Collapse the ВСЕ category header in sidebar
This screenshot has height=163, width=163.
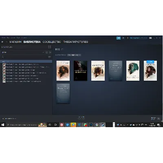click(26, 62)
